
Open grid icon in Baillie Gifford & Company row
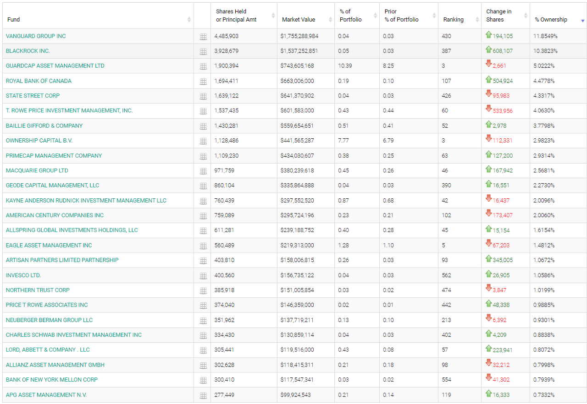pos(203,126)
